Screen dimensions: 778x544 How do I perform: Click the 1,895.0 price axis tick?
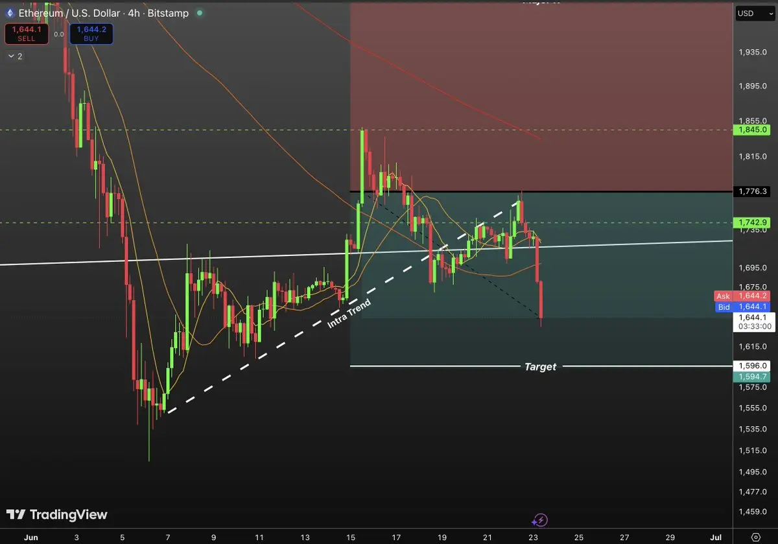click(x=752, y=86)
